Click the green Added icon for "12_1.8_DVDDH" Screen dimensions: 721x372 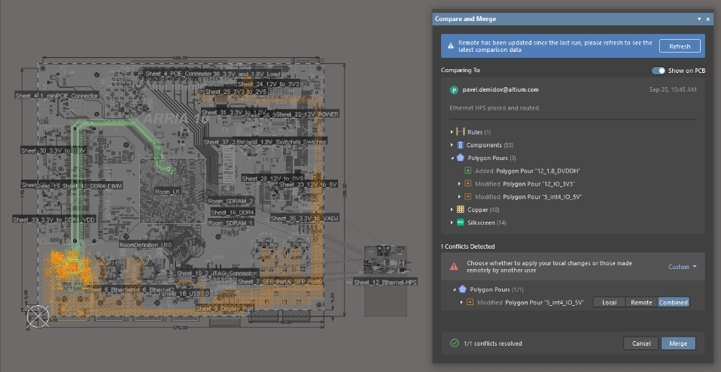click(468, 171)
